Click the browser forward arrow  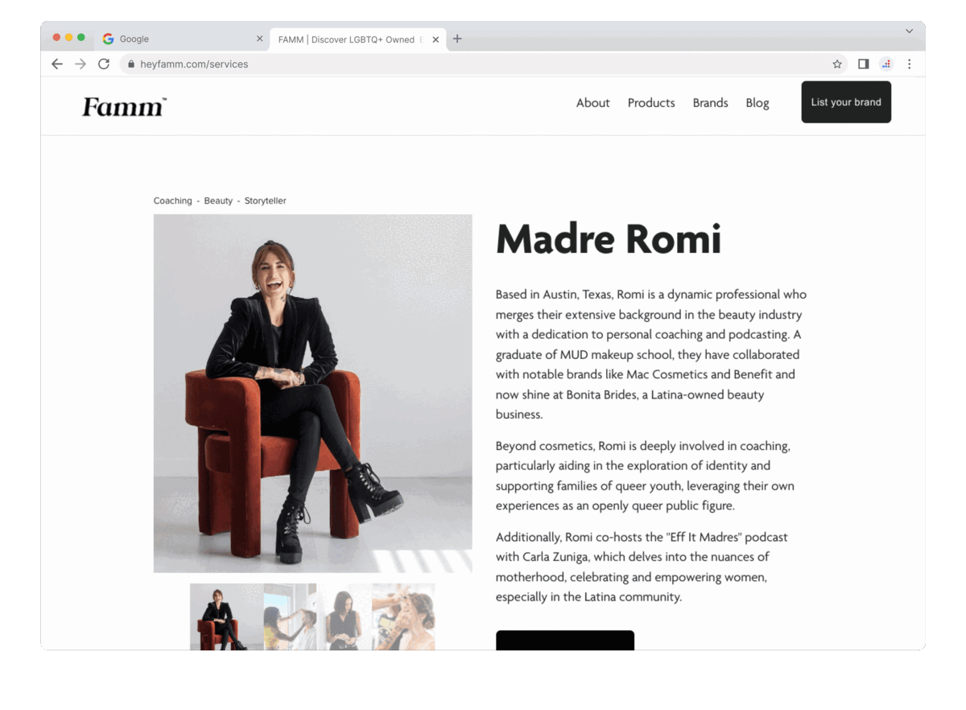tap(80, 64)
